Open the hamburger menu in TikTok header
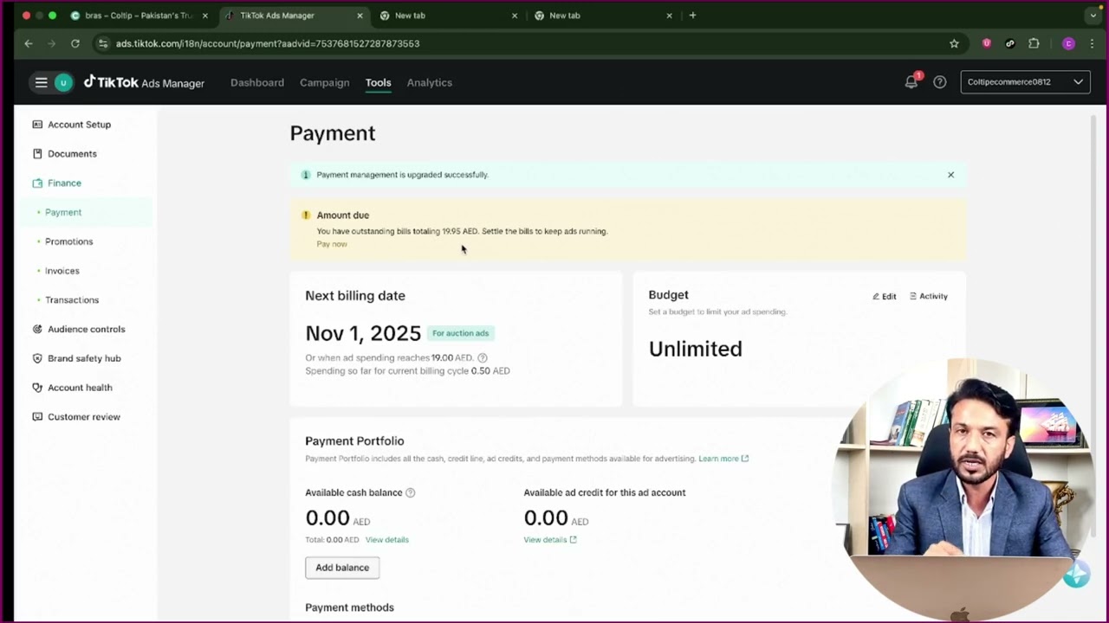Viewport: 1109px width, 623px height. [41, 82]
